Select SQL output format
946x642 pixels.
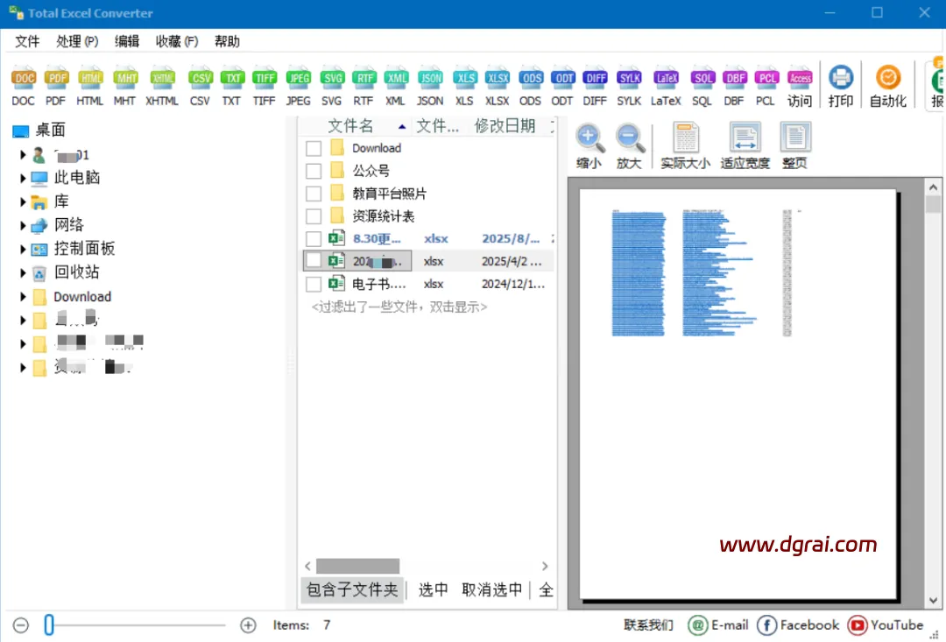[x=702, y=86]
